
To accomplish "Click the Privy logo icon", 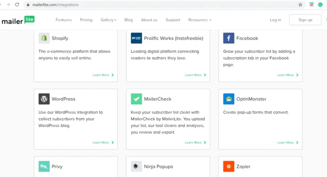I will [44, 166].
